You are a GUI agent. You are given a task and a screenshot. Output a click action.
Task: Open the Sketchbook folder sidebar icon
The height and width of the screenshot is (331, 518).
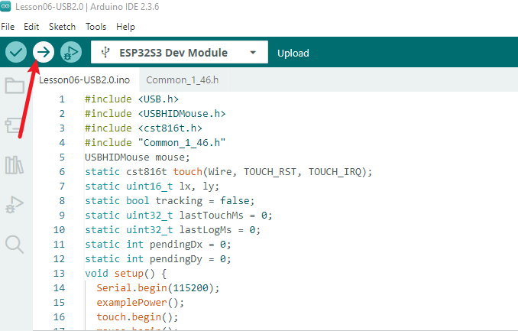[x=15, y=86]
